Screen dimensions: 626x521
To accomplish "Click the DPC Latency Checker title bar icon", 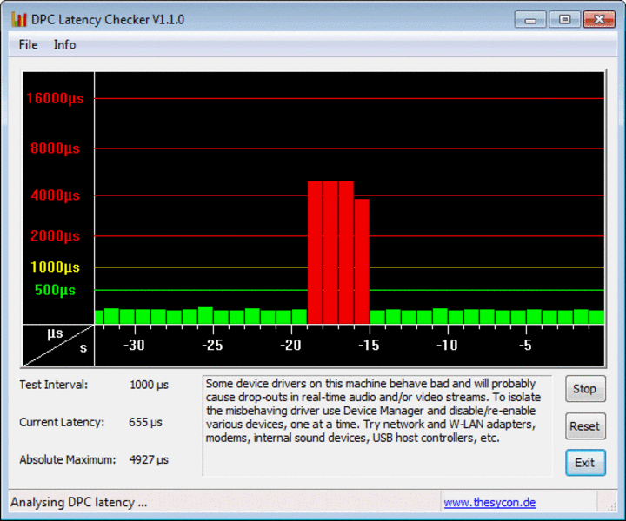I will pyautogui.click(x=19, y=19).
